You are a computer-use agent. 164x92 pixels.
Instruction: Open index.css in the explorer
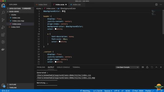click(20, 18)
